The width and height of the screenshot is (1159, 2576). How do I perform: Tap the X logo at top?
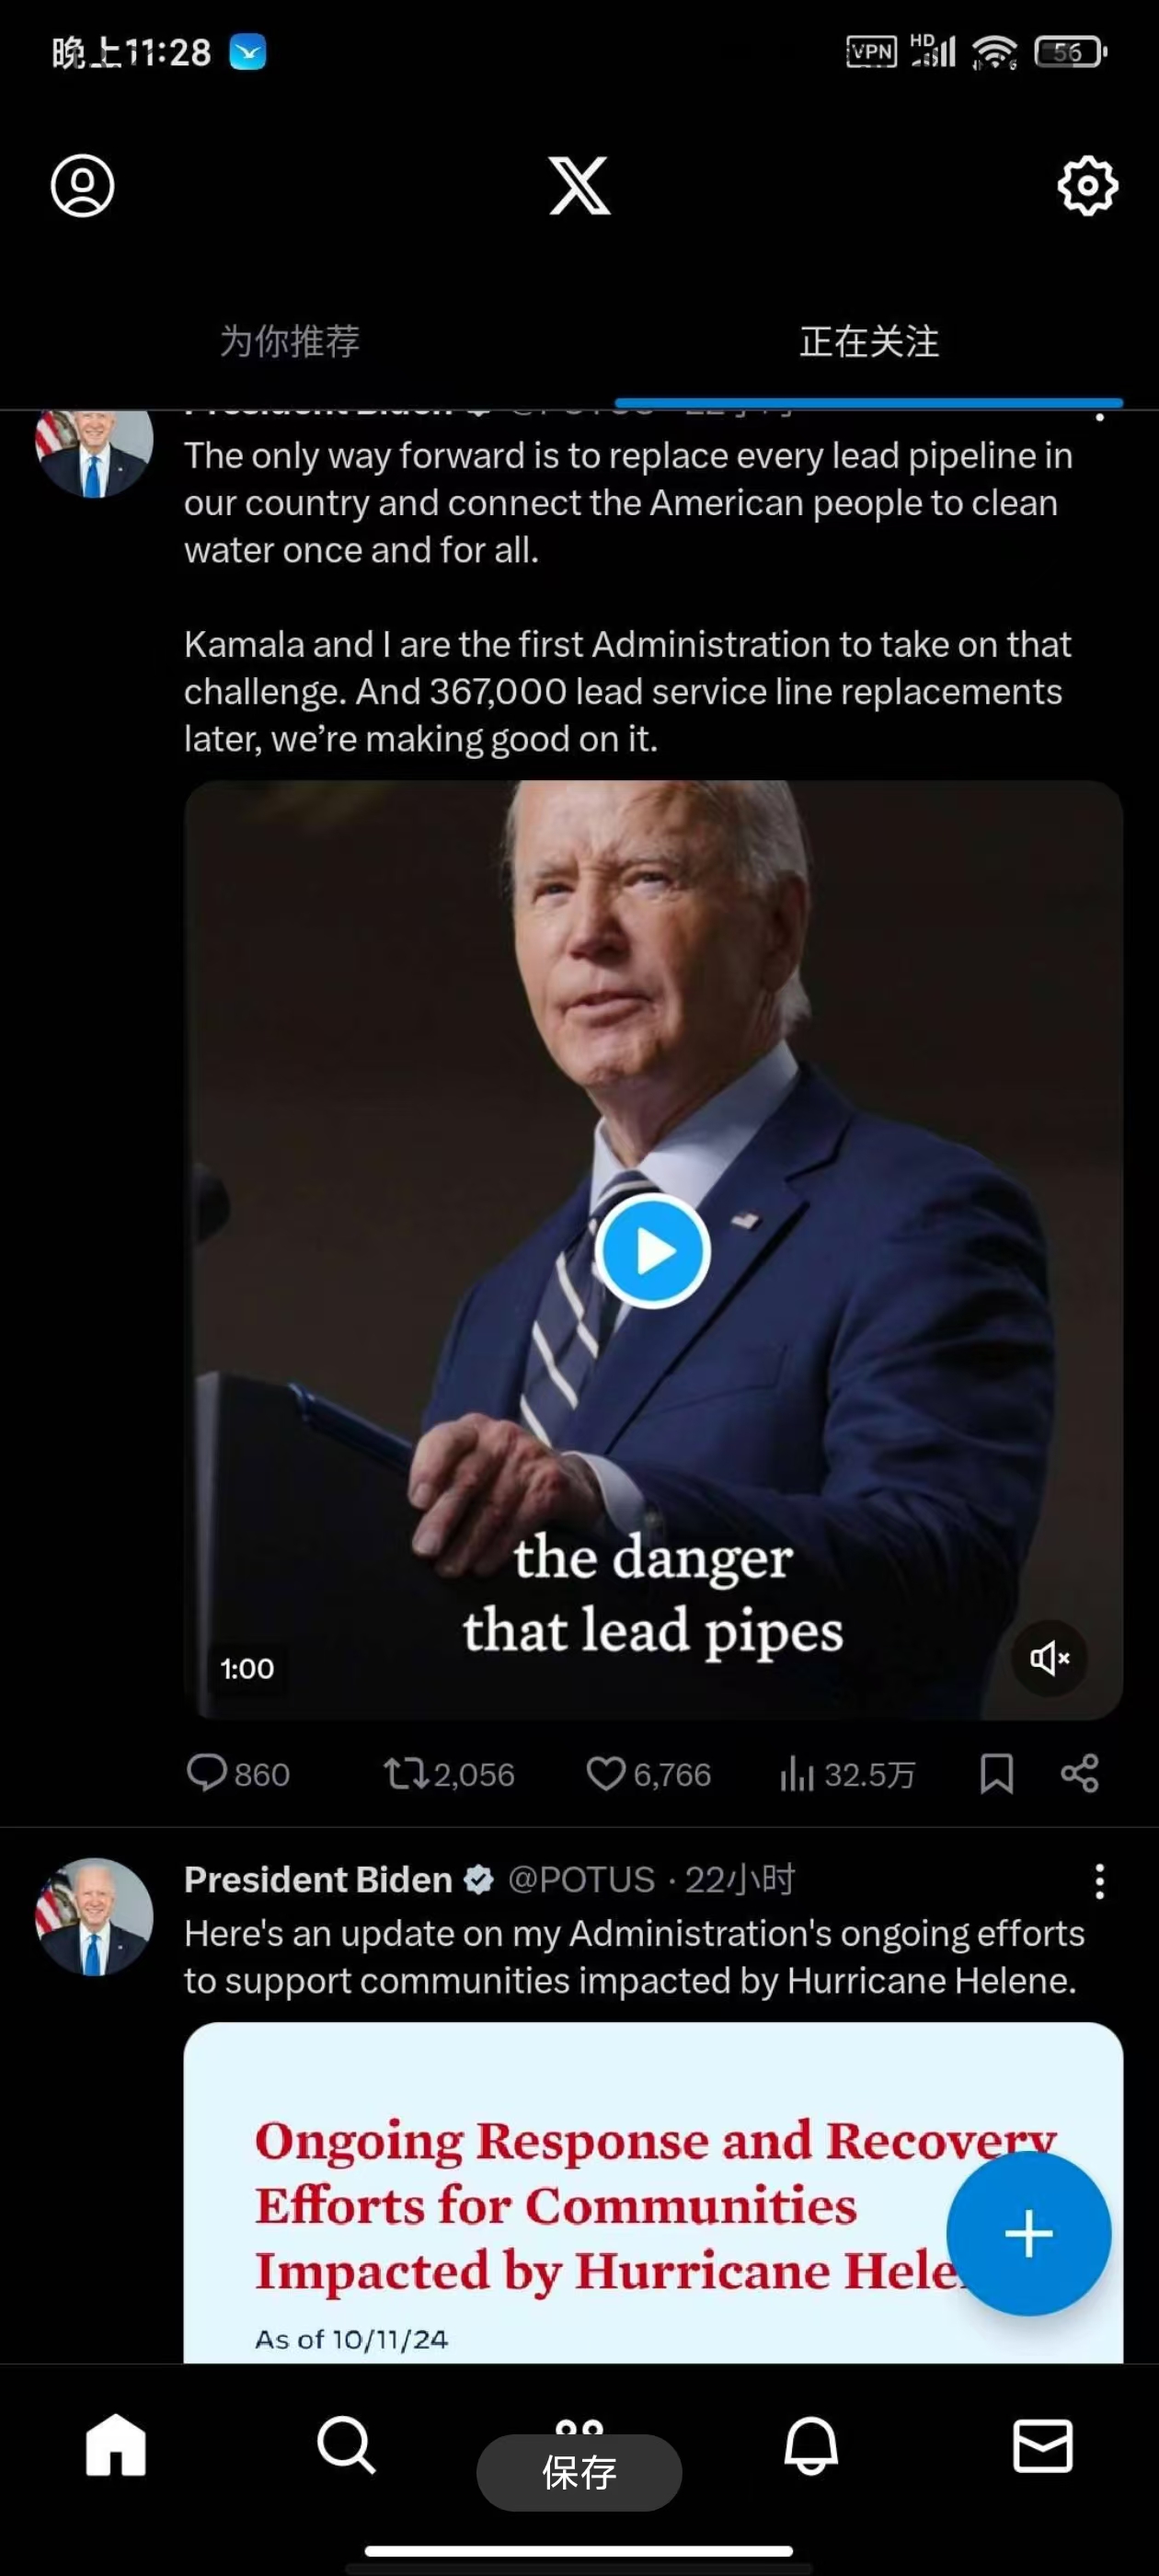point(579,186)
